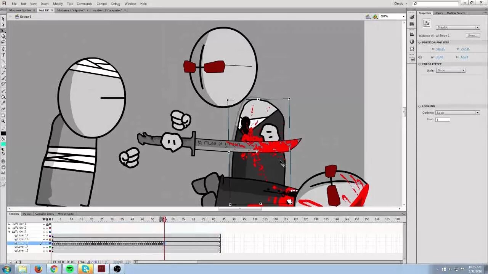Select the Eyedropper tool
The width and height of the screenshot is (488, 274).
(x=3, y=103)
